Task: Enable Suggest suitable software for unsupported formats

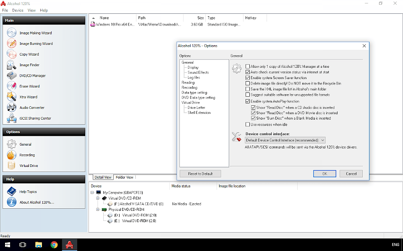Action: pos(248,95)
